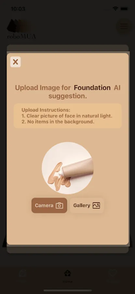
Task: Click the highlighted word Foundation
Action: [x=92, y=88]
